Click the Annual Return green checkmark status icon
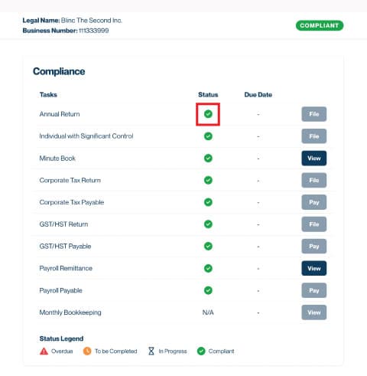The height and width of the screenshot is (376, 367). click(208, 114)
